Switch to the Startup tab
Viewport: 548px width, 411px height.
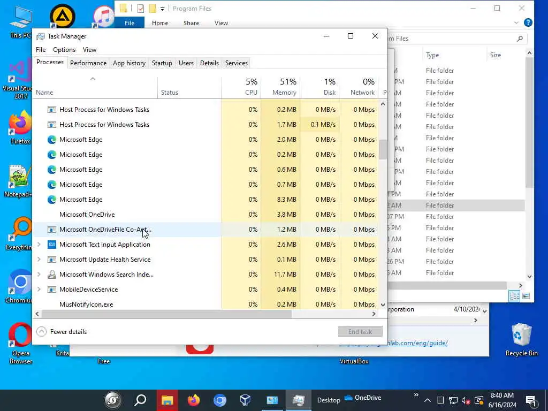pos(162,63)
